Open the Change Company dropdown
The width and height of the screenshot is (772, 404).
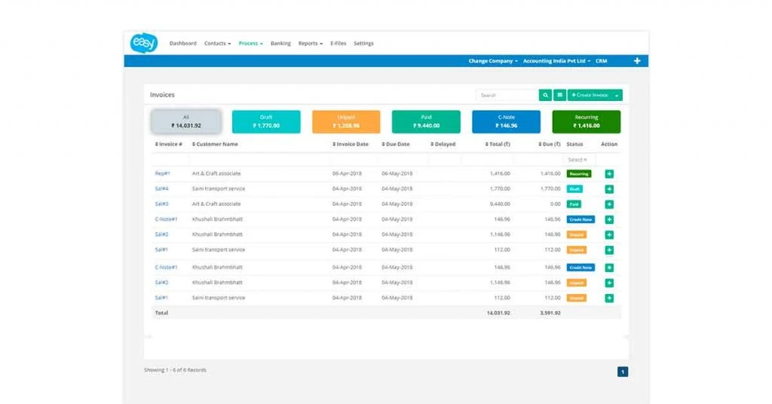click(x=493, y=61)
